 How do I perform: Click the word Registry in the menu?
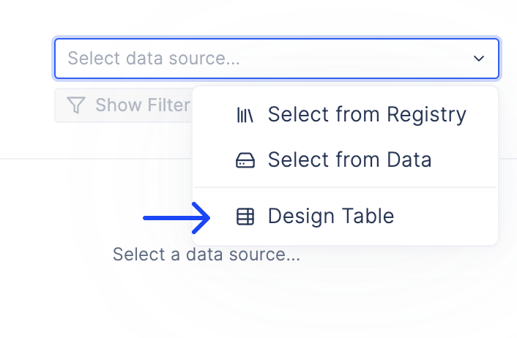click(426, 116)
